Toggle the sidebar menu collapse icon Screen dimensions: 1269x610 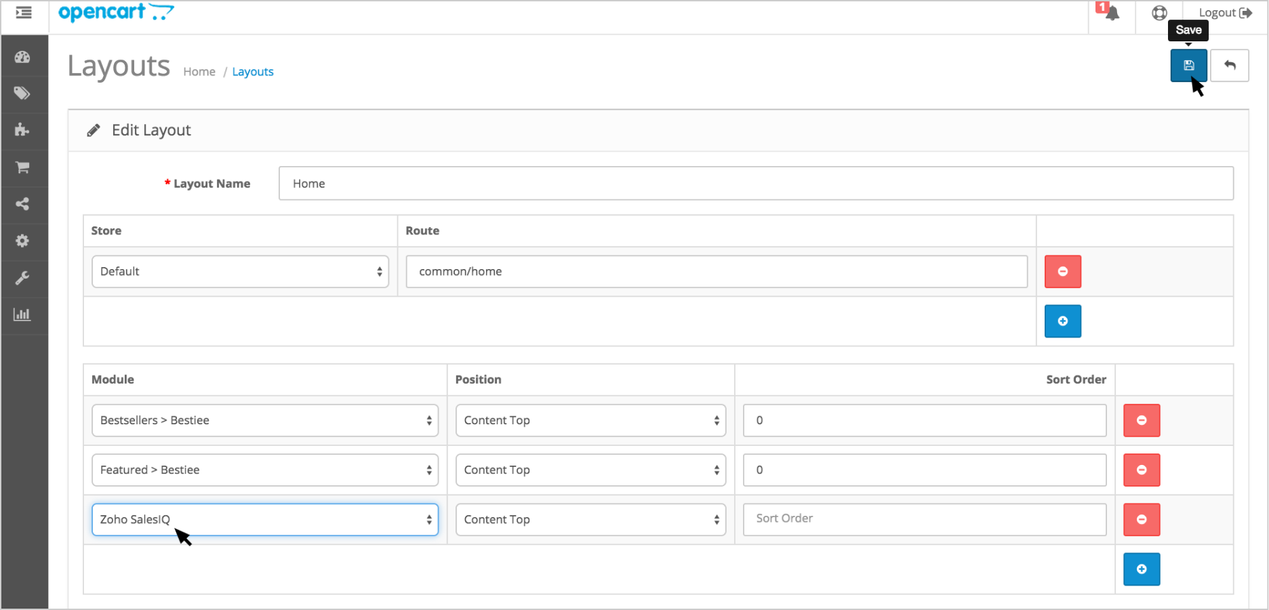pyautogui.click(x=24, y=13)
